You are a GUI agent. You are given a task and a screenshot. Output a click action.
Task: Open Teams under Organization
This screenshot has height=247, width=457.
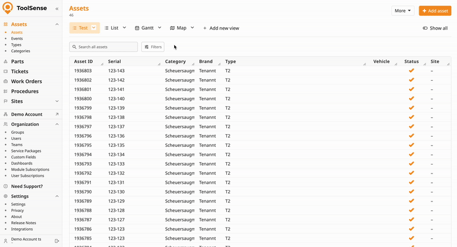coord(17,145)
